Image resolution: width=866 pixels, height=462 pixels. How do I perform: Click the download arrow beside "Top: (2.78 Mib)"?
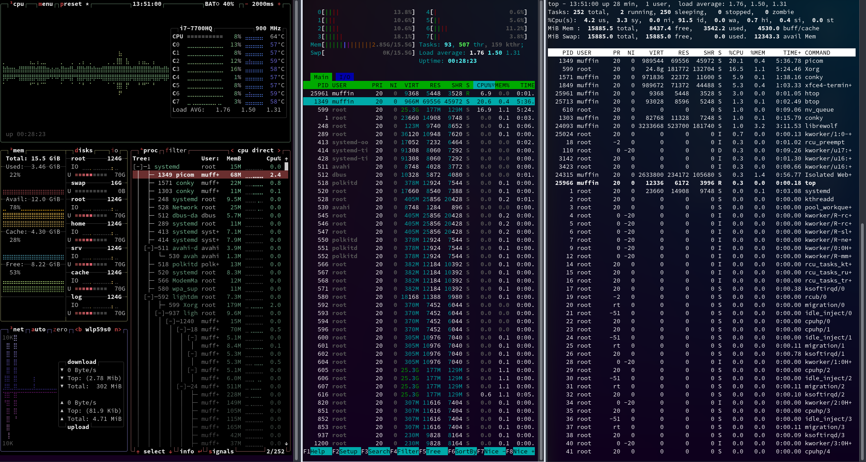point(62,378)
